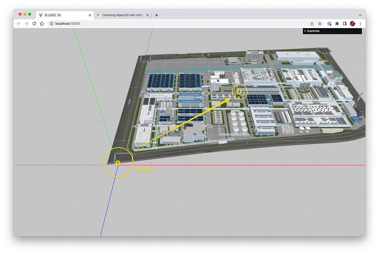Click the Chrome profile avatar
379x254 pixels.
(x=352, y=23)
